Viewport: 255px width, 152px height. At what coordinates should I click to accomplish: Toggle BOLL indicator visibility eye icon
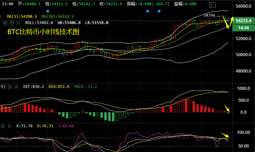point(5,23)
